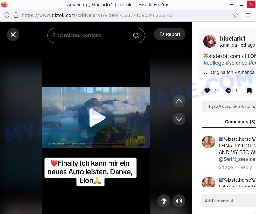The image size is (256, 214).
Task: Click in the Add comment field
Action: 229,201
